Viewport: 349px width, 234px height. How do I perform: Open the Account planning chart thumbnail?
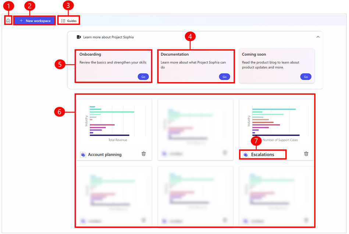click(114, 123)
